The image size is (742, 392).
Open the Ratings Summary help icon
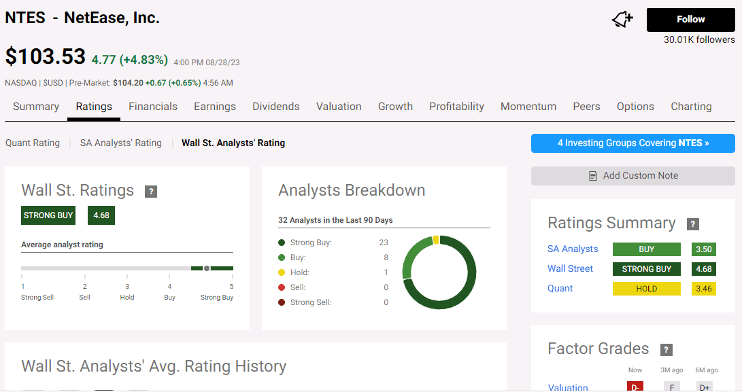[x=692, y=223]
